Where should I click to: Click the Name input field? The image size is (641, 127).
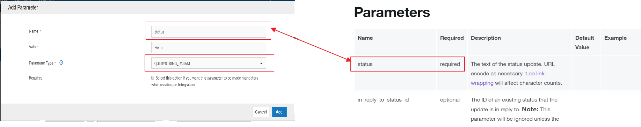(x=209, y=32)
